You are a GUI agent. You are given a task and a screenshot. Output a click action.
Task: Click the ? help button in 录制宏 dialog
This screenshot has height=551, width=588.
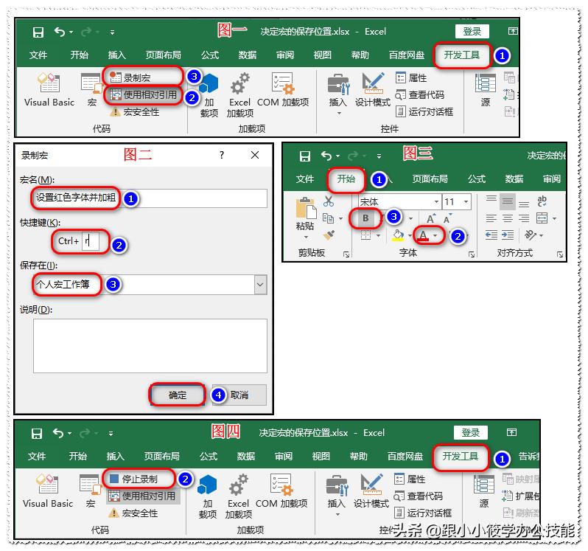pyautogui.click(x=222, y=155)
